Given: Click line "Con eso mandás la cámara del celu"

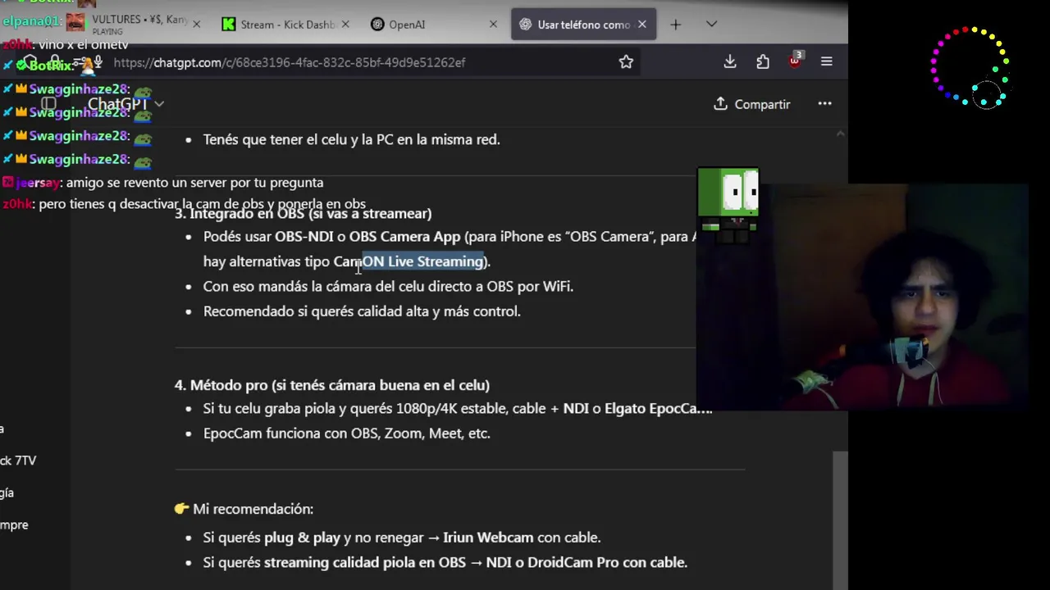Looking at the screenshot, I should click(388, 287).
